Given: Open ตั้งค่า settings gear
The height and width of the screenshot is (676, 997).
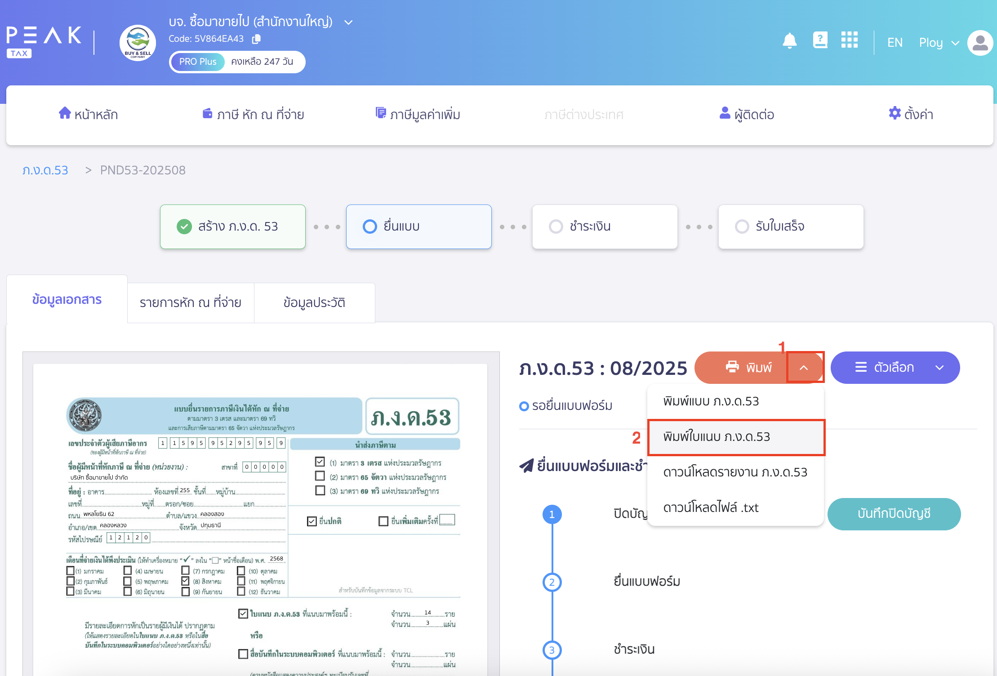Looking at the screenshot, I should [x=911, y=114].
